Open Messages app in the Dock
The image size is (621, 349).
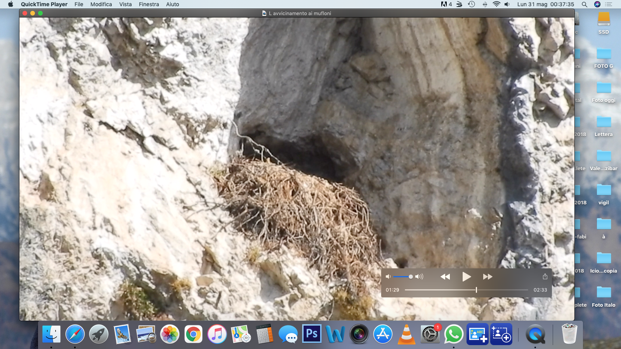(288, 334)
